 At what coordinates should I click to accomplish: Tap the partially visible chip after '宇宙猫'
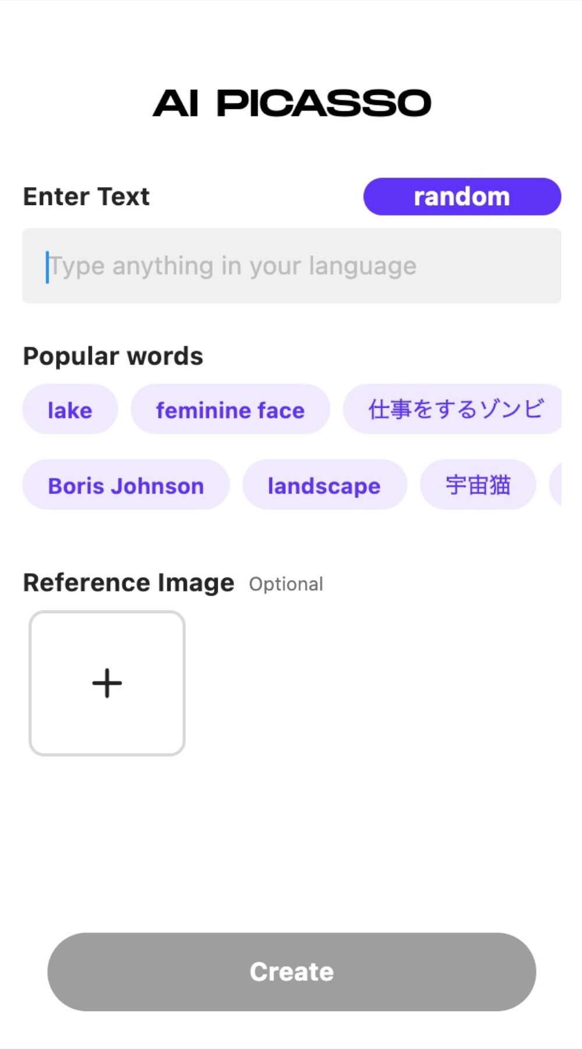click(x=556, y=485)
